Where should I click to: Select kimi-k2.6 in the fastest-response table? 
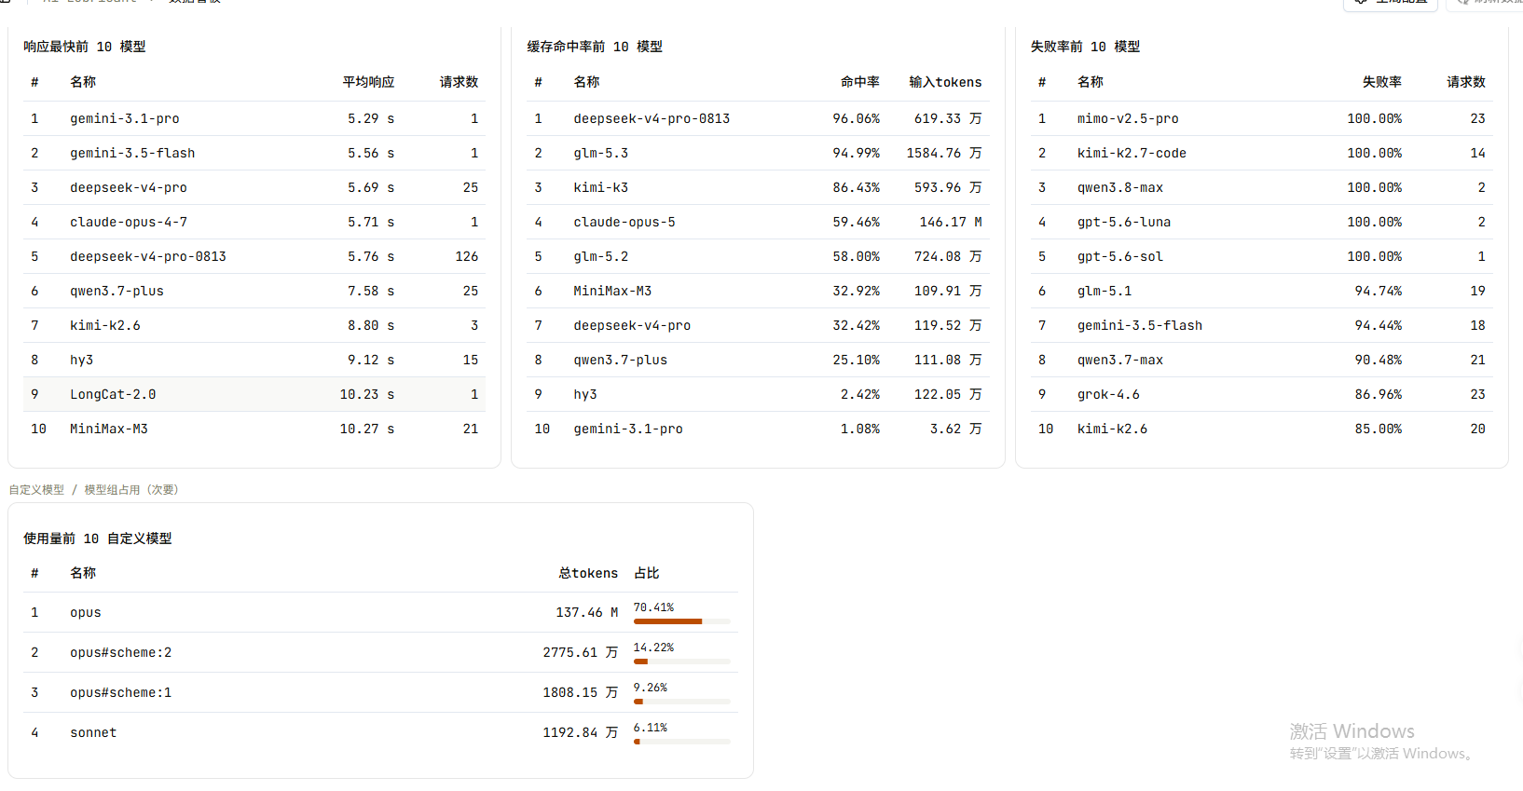point(254,325)
